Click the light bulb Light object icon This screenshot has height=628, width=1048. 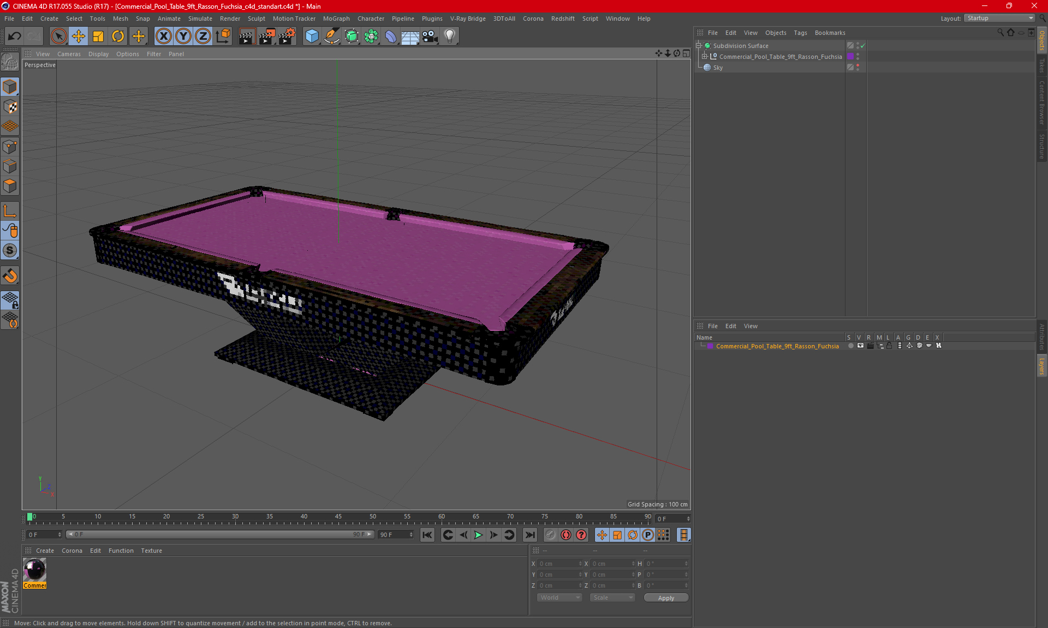pyautogui.click(x=449, y=37)
